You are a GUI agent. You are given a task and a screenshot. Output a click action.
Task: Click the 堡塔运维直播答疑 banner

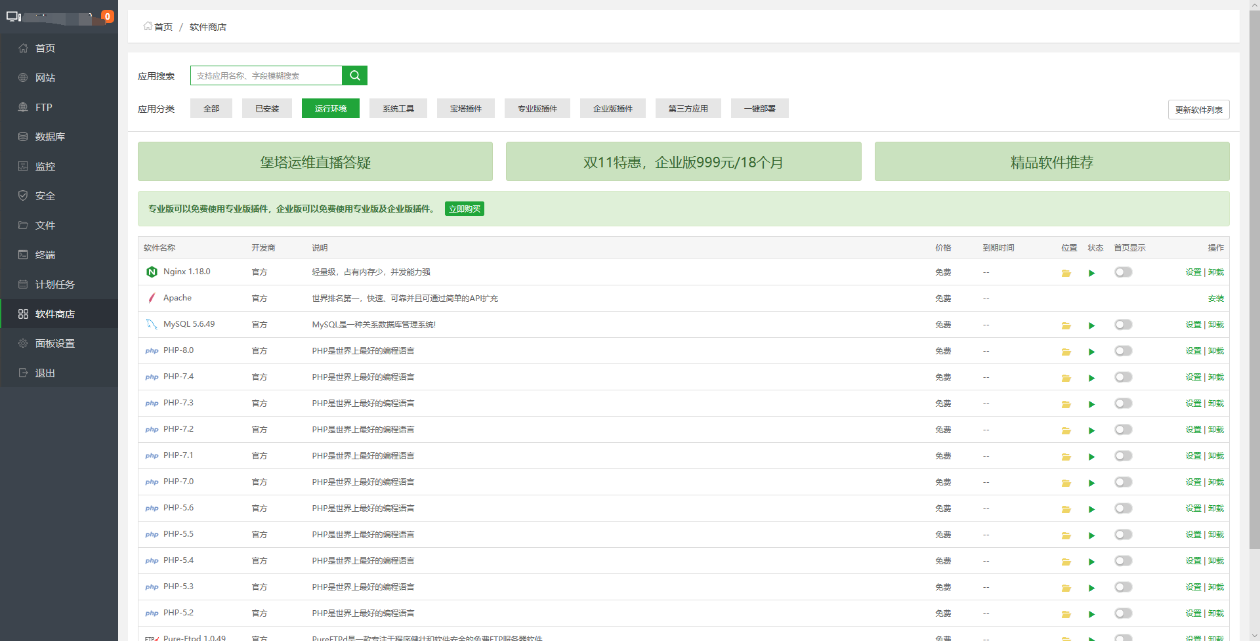coord(315,161)
